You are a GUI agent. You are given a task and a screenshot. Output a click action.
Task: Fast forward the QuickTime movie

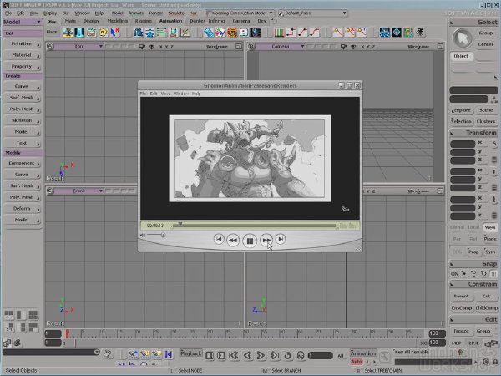(x=266, y=240)
